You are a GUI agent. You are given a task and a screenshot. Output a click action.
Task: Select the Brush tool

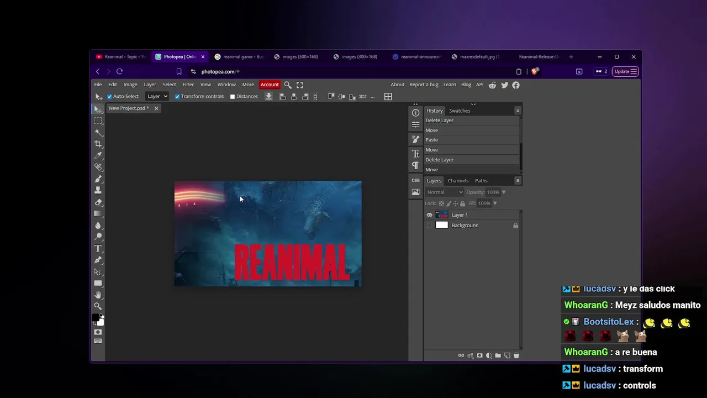(x=98, y=179)
